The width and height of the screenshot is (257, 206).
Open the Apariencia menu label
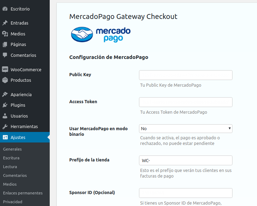point(21,95)
